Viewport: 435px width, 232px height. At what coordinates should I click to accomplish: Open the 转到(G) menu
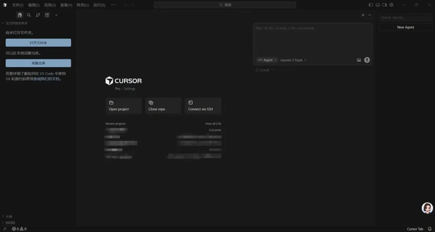coord(83,5)
